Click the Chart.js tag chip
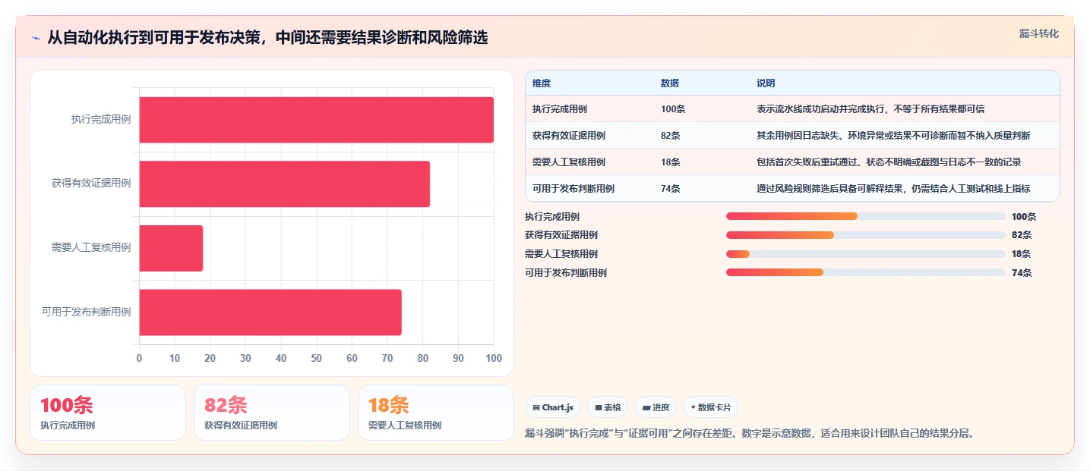Image resolution: width=1090 pixels, height=471 pixels. [x=553, y=407]
